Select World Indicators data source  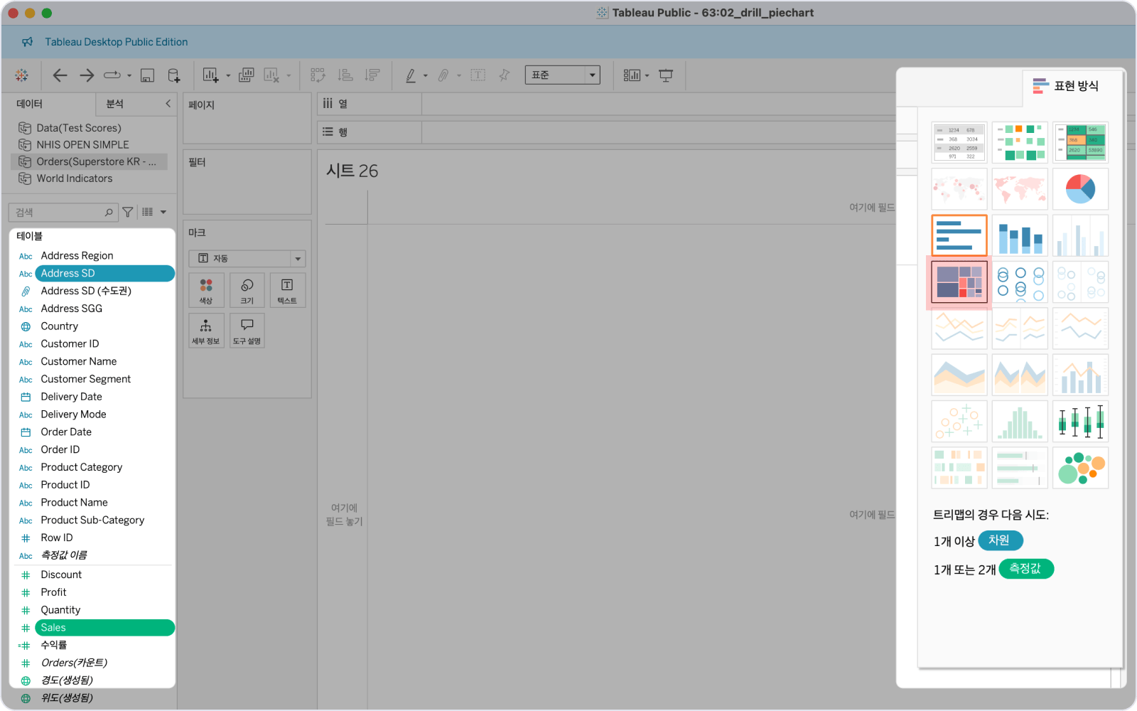pos(75,178)
